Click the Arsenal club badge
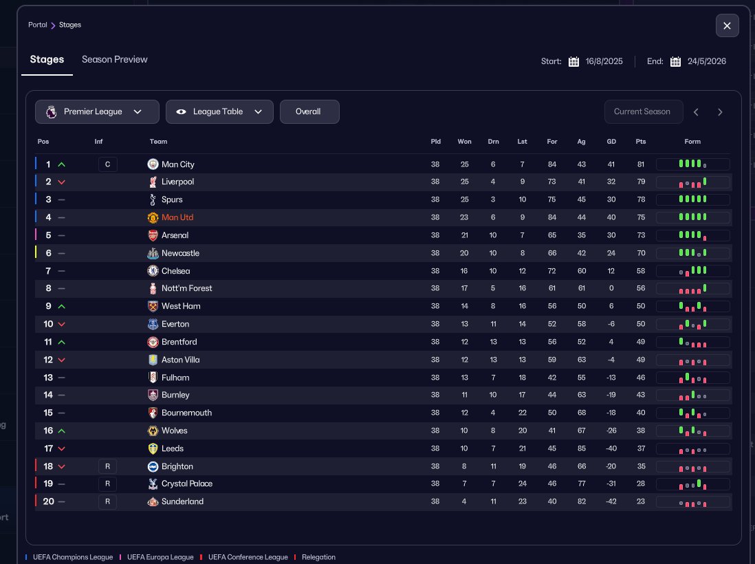This screenshot has width=755, height=564. click(153, 235)
